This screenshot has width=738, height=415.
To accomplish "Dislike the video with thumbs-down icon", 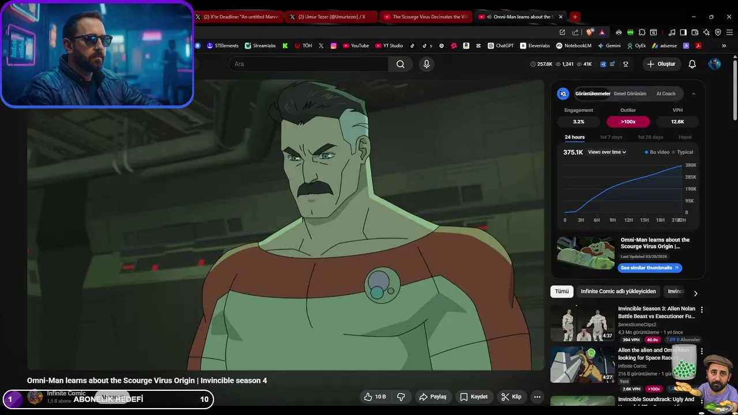I will pyautogui.click(x=401, y=397).
